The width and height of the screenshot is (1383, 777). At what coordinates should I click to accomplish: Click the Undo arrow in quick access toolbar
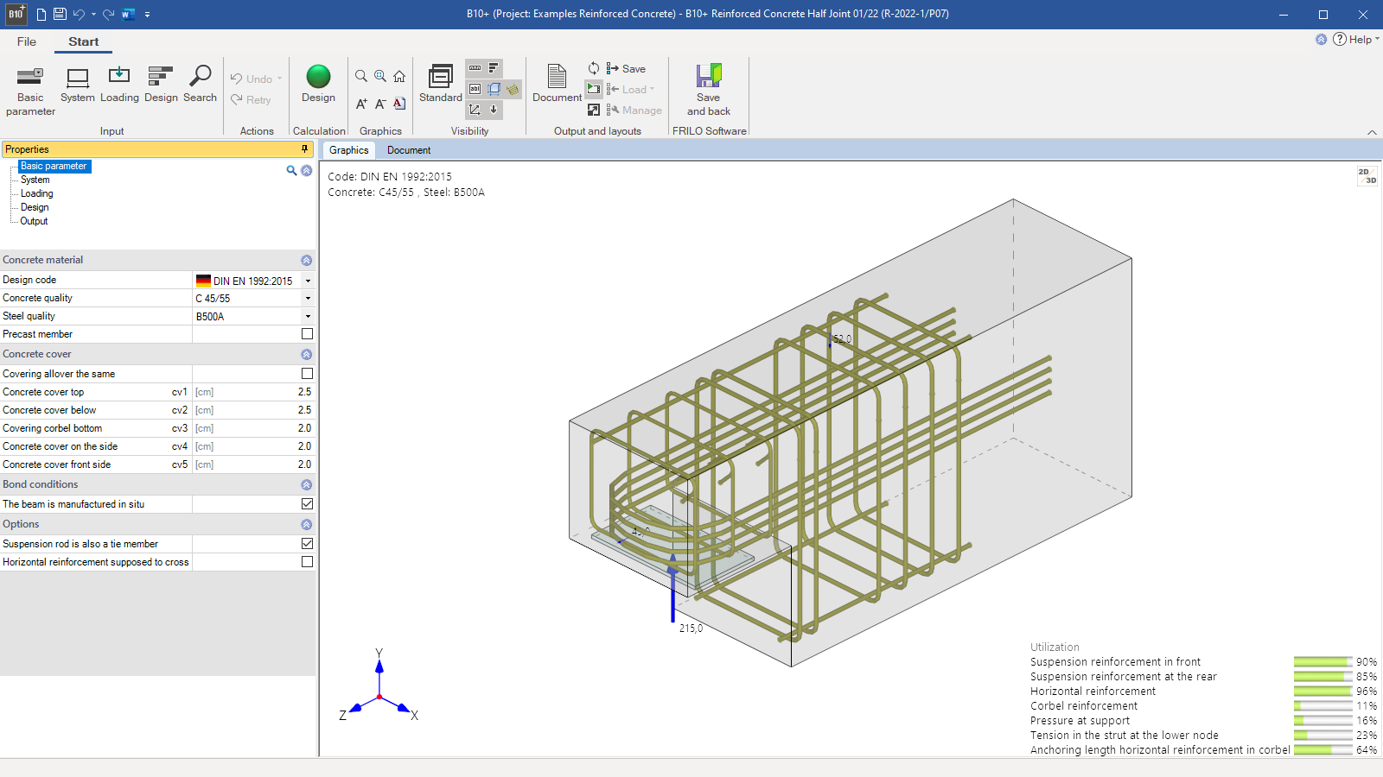79,14
